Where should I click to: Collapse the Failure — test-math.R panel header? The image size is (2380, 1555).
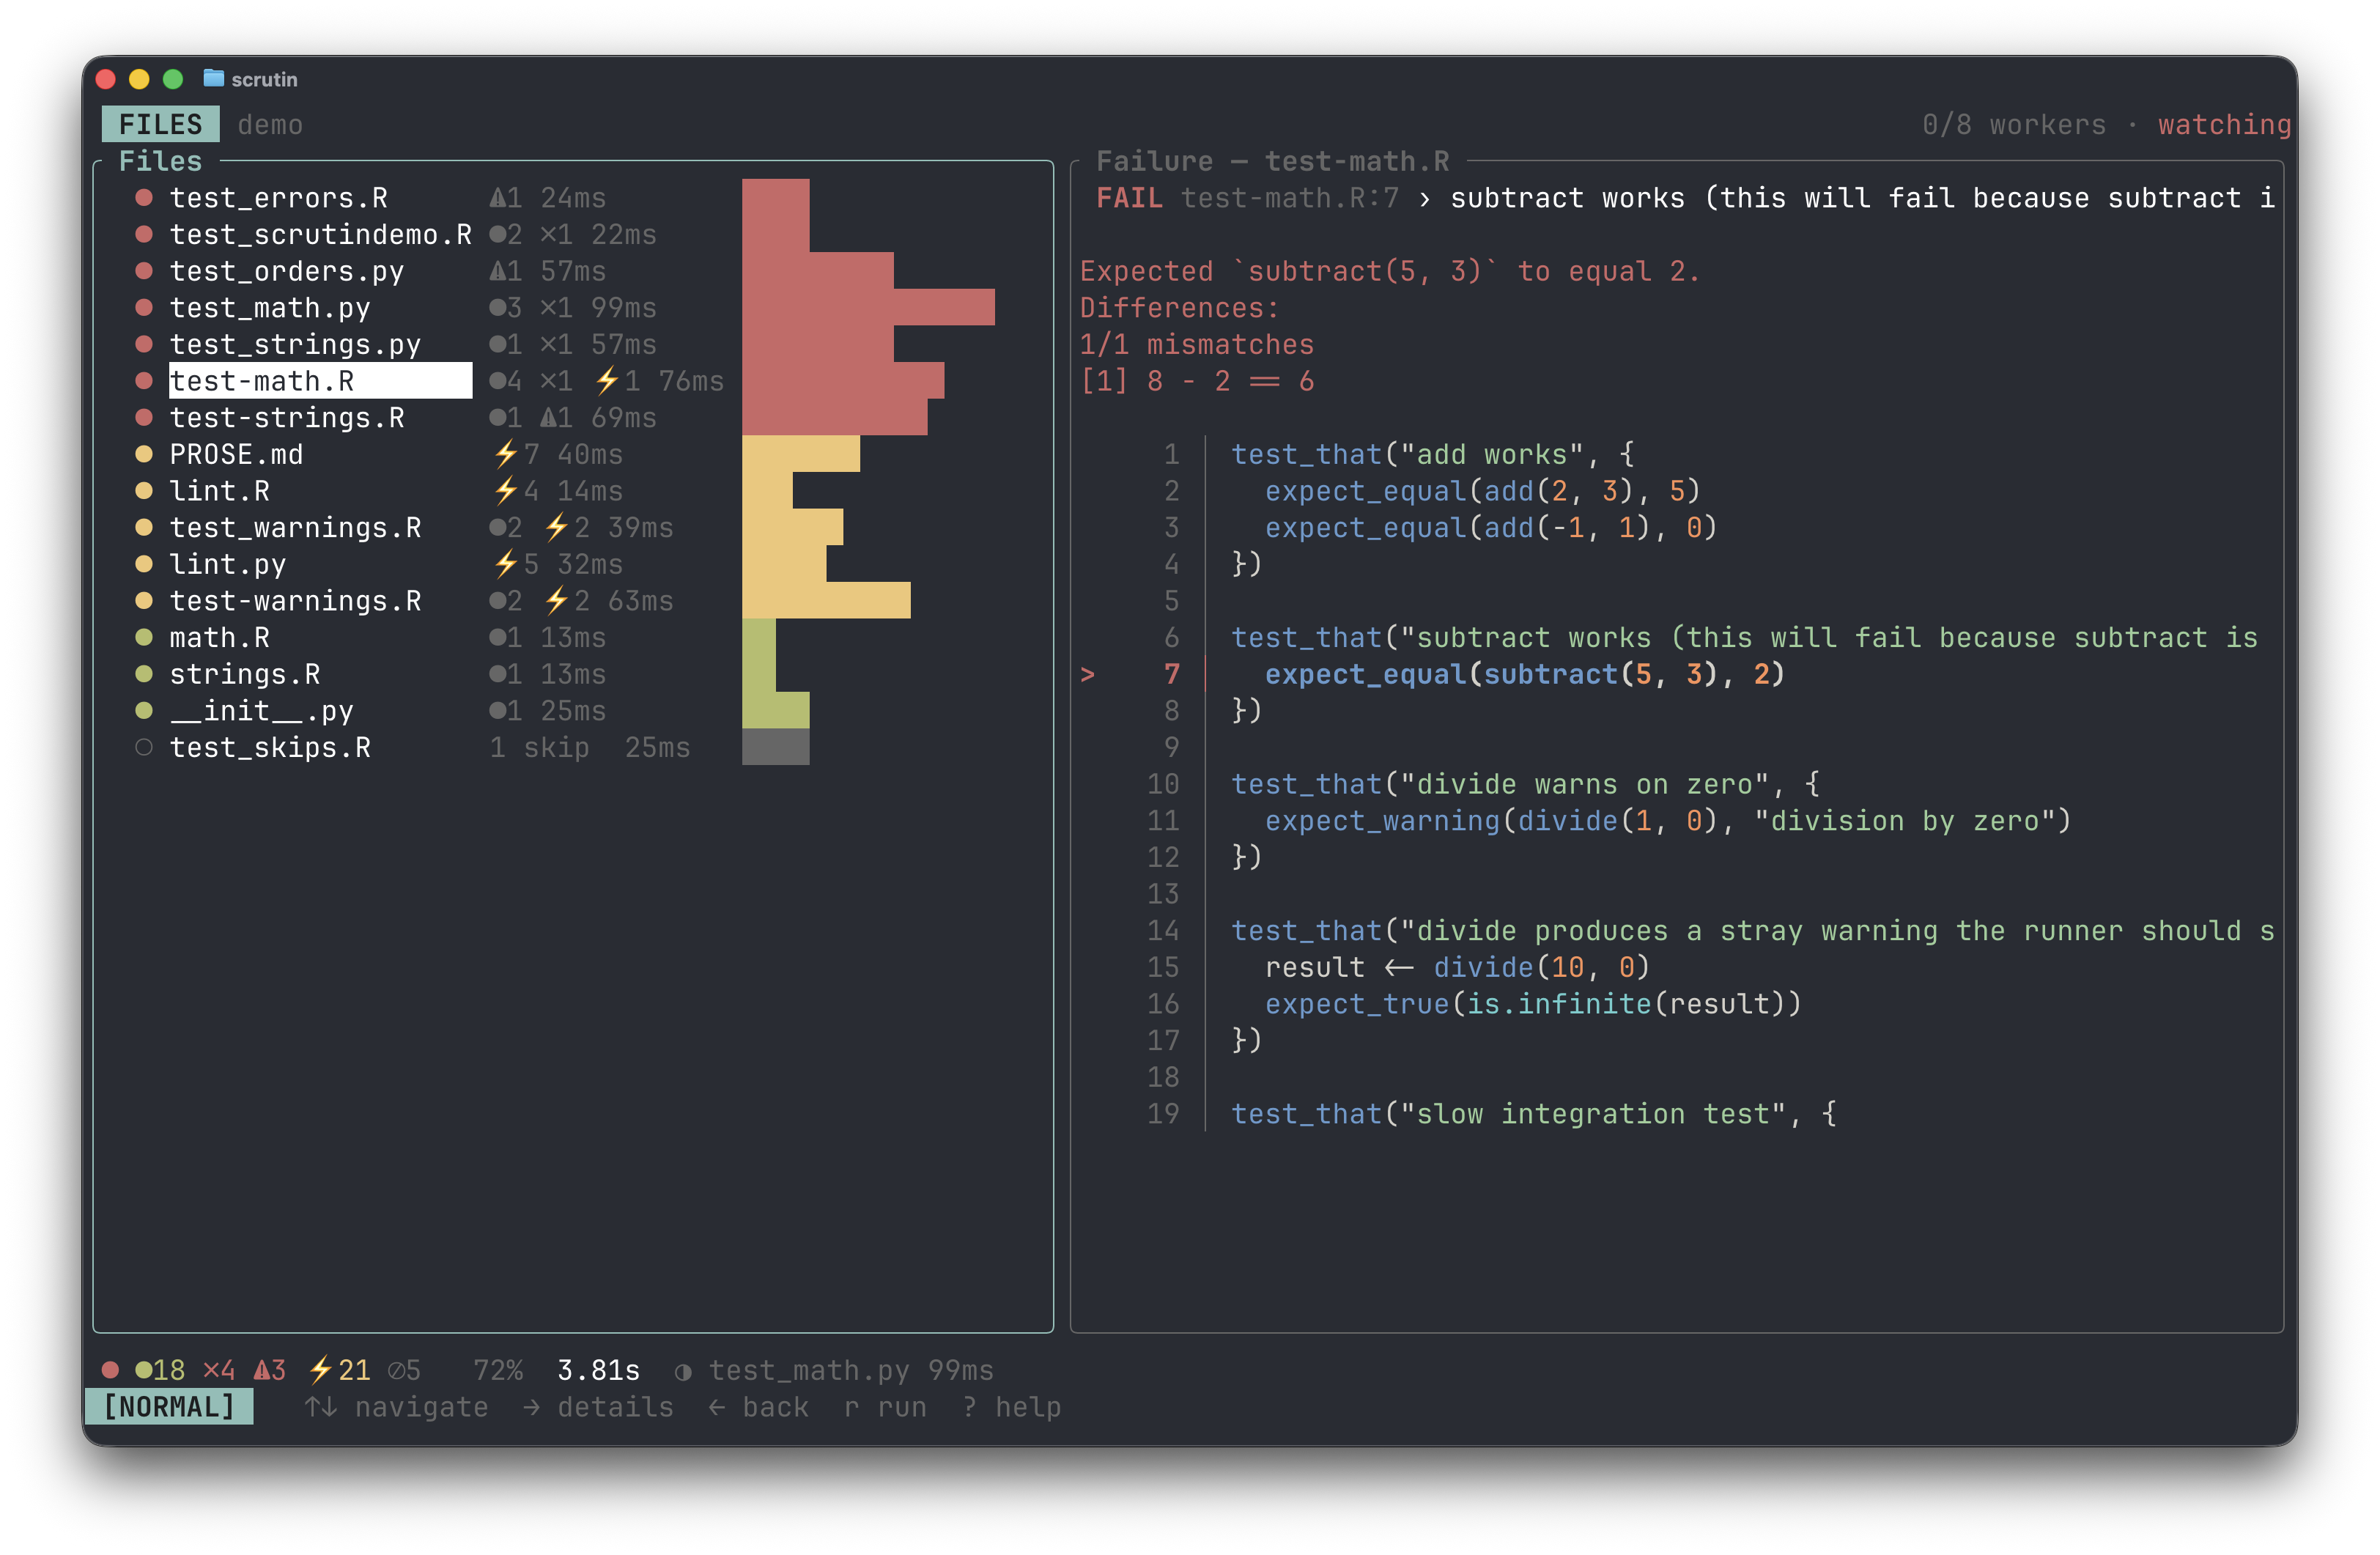click(1272, 160)
